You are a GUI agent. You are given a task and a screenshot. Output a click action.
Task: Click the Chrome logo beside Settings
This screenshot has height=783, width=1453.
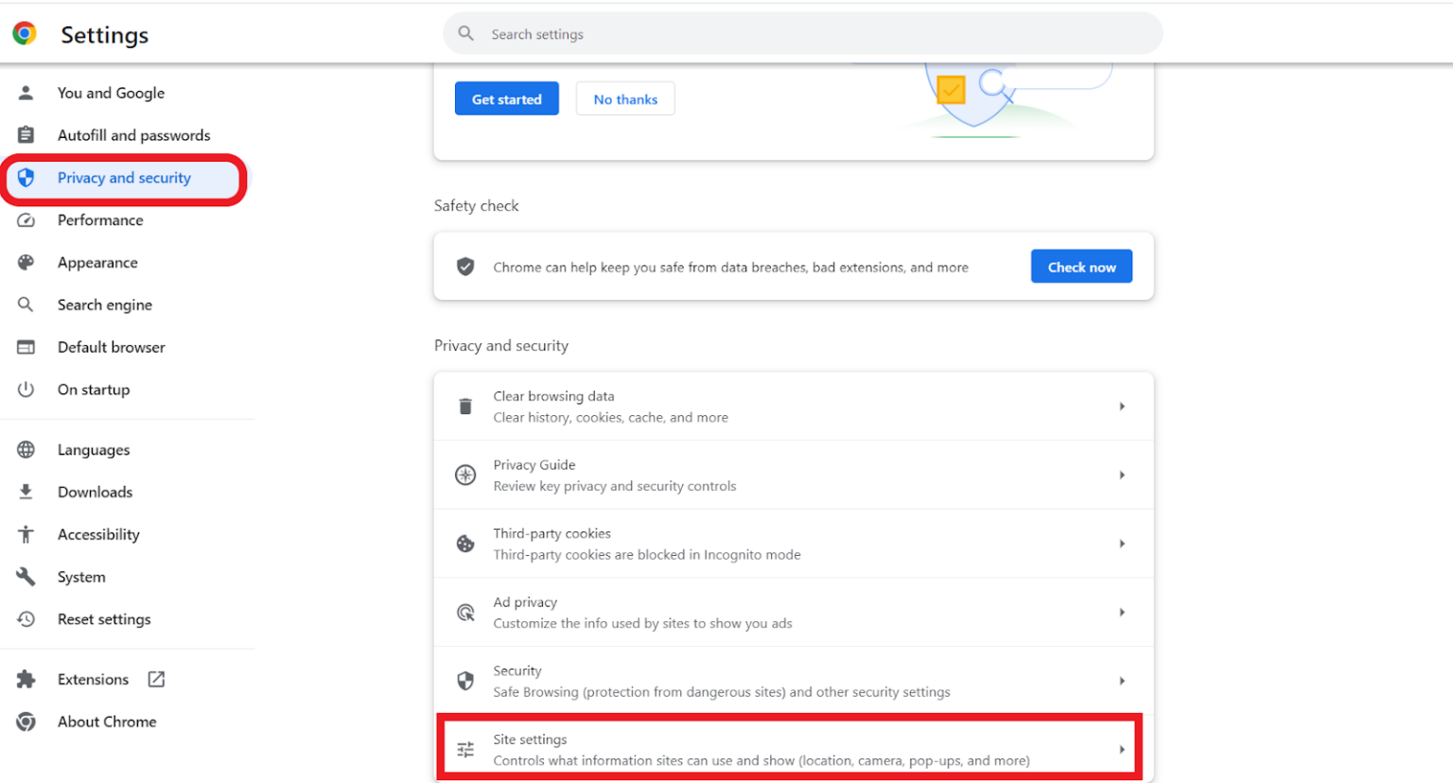point(24,34)
